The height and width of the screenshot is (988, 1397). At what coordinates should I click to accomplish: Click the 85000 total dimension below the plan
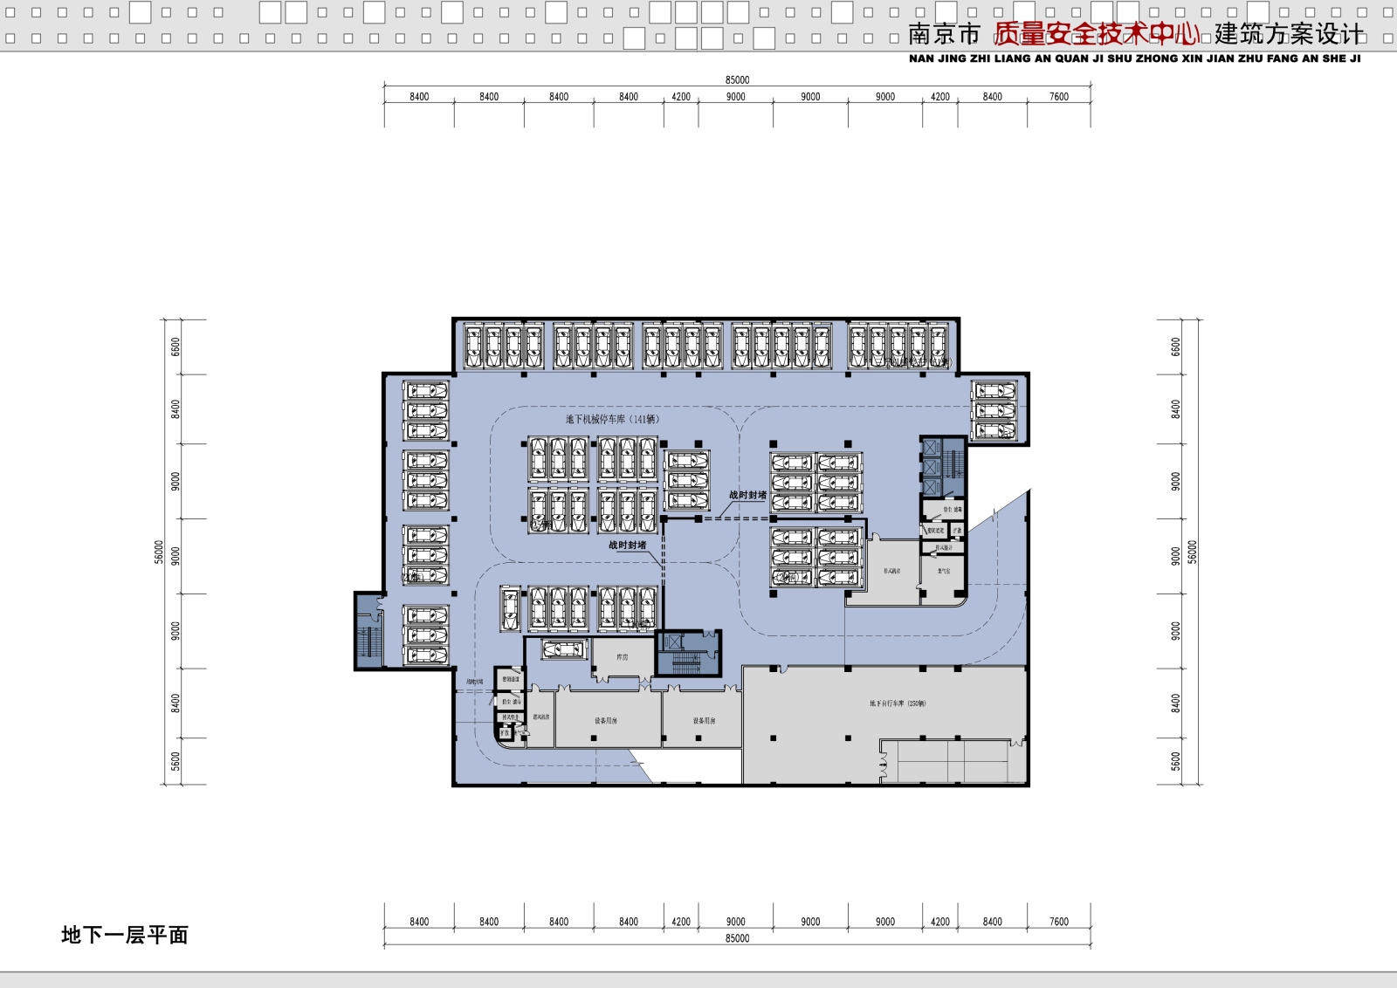click(737, 938)
